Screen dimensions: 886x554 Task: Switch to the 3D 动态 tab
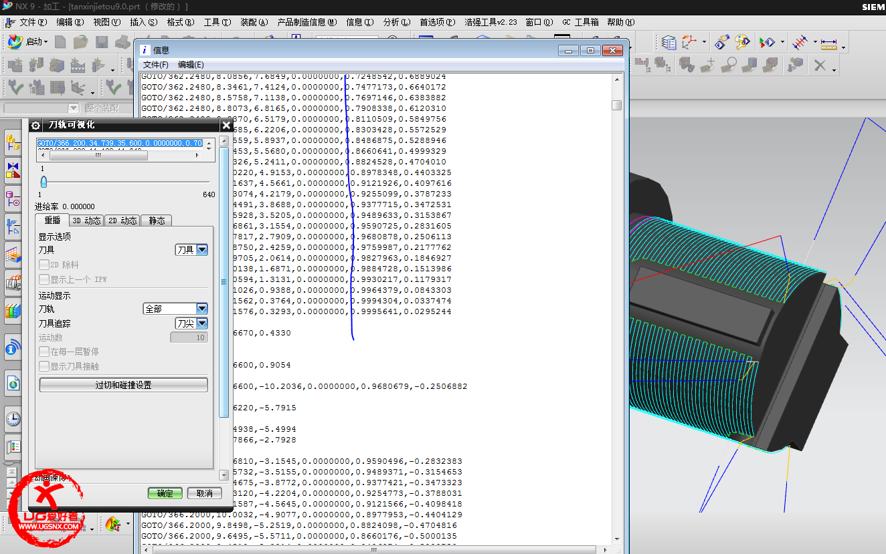86,221
